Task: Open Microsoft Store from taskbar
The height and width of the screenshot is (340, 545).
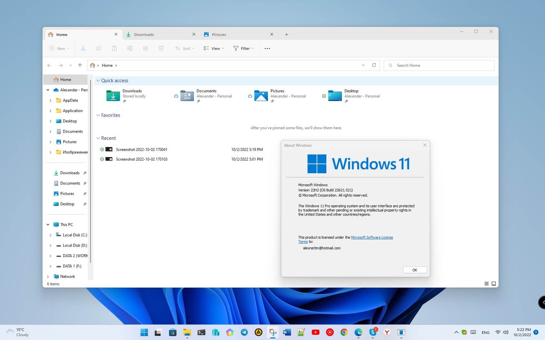Action: coord(173,332)
